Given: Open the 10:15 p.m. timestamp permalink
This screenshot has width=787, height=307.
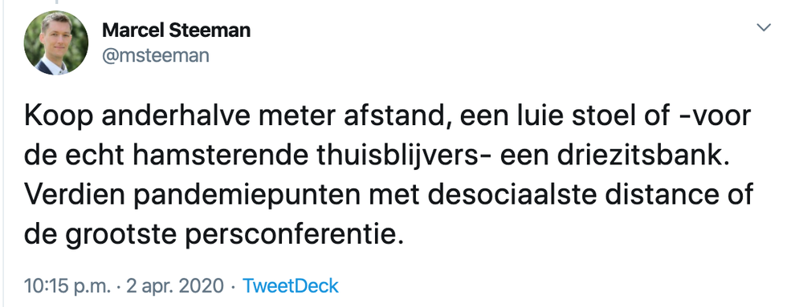Looking at the screenshot, I should coord(67,286).
